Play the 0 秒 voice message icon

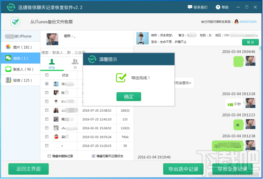[230, 105]
